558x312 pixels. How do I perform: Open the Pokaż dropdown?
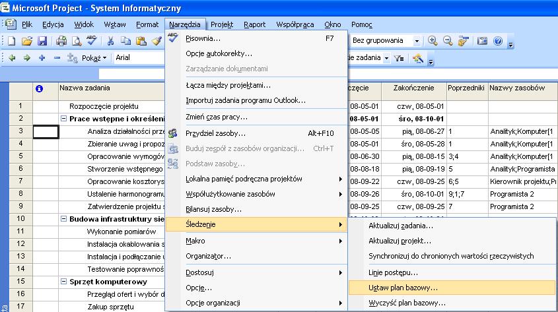click(x=94, y=58)
